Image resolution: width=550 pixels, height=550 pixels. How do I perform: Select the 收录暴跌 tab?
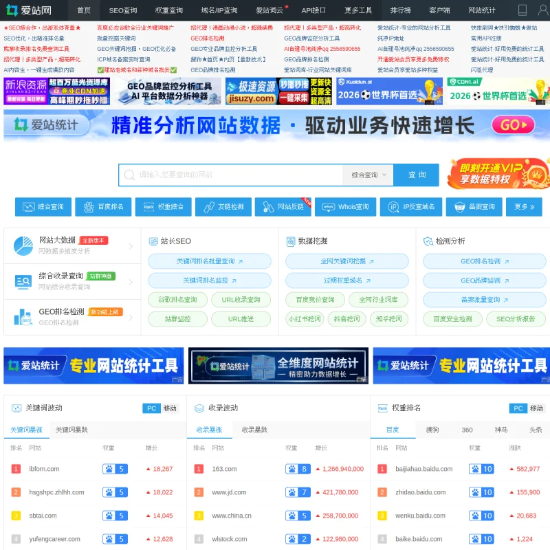click(x=254, y=430)
